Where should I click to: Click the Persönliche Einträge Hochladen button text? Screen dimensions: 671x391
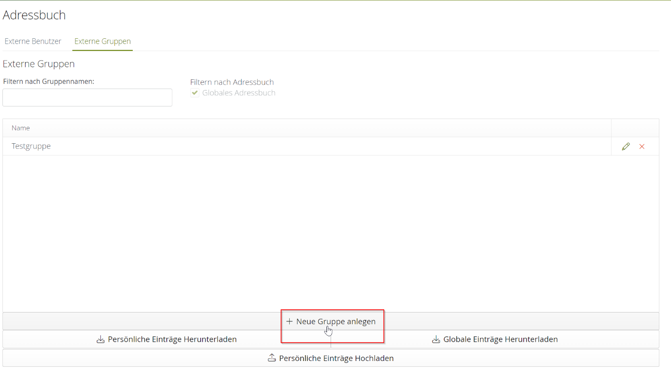click(336, 359)
